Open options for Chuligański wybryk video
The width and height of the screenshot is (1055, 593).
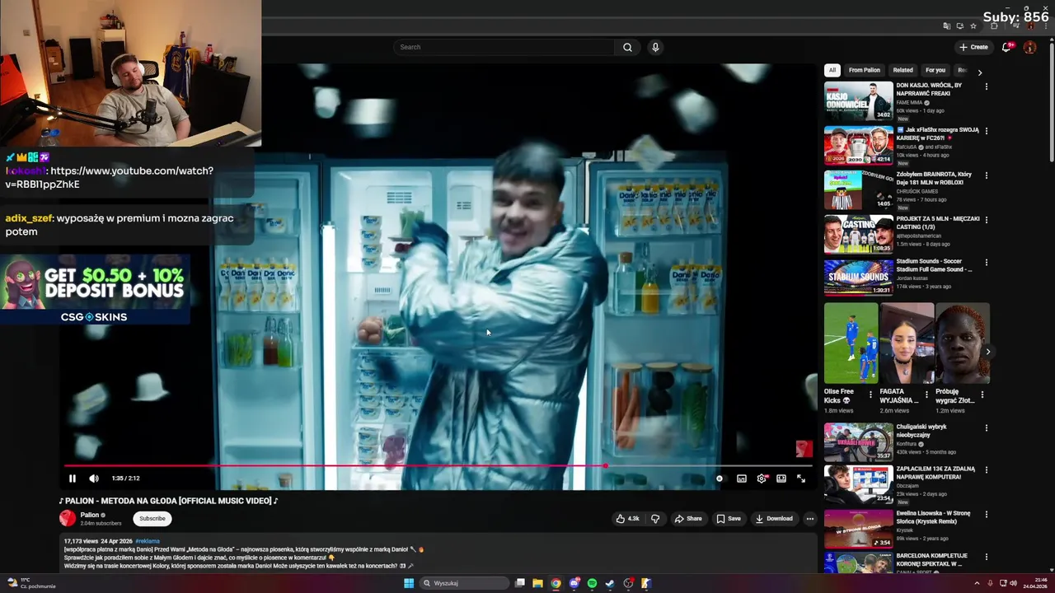[987, 428]
